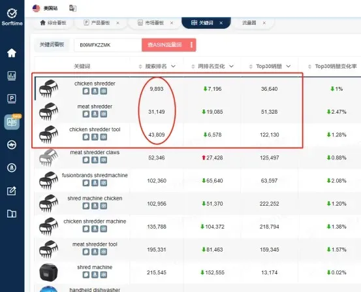The height and width of the screenshot is (292, 361).
Task: Open chart icon for 'chicken shredder'
Action: pos(104,91)
